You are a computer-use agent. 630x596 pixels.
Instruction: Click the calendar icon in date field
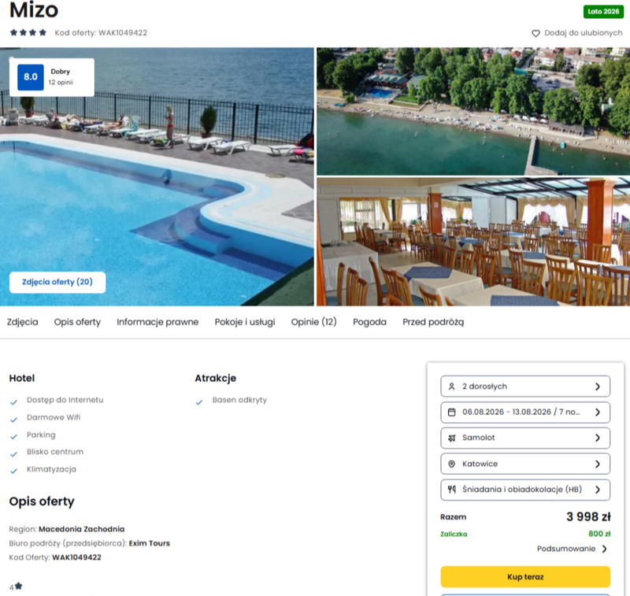coord(451,412)
